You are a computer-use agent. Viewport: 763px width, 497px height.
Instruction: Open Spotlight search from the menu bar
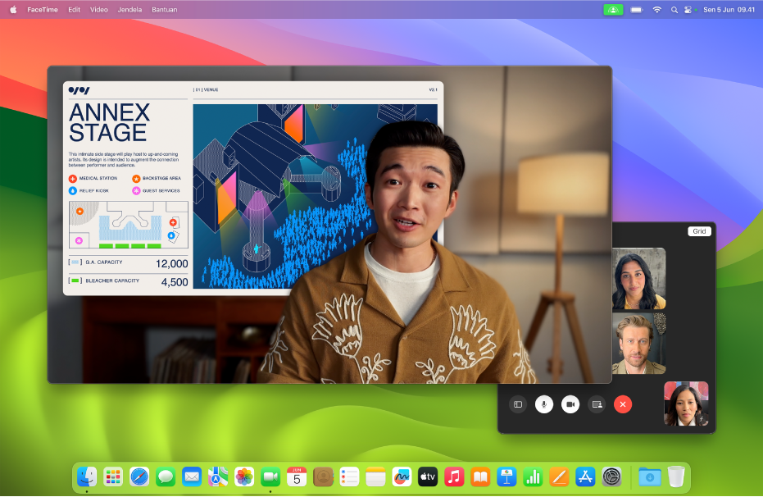click(x=674, y=9)
